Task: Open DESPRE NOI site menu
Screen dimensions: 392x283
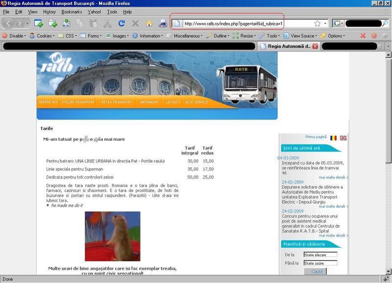Action: click(48, 102)
